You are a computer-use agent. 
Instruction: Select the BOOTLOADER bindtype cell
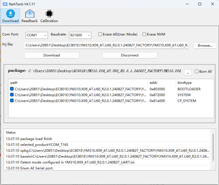point(189,89)
